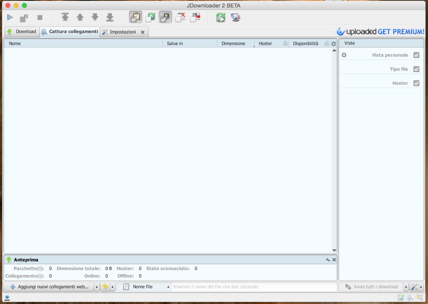The width and height of the screenshot is (428, 304).
Task: Open Anteprima panel wrench settings icon
Action: coord(328,260)
